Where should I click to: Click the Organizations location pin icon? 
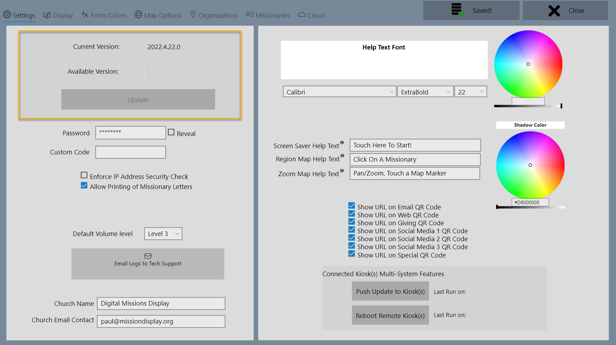(193, 15)
